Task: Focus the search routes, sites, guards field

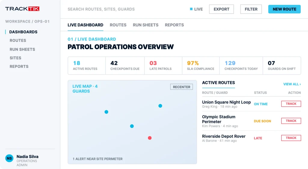Action: pos(101,9)
